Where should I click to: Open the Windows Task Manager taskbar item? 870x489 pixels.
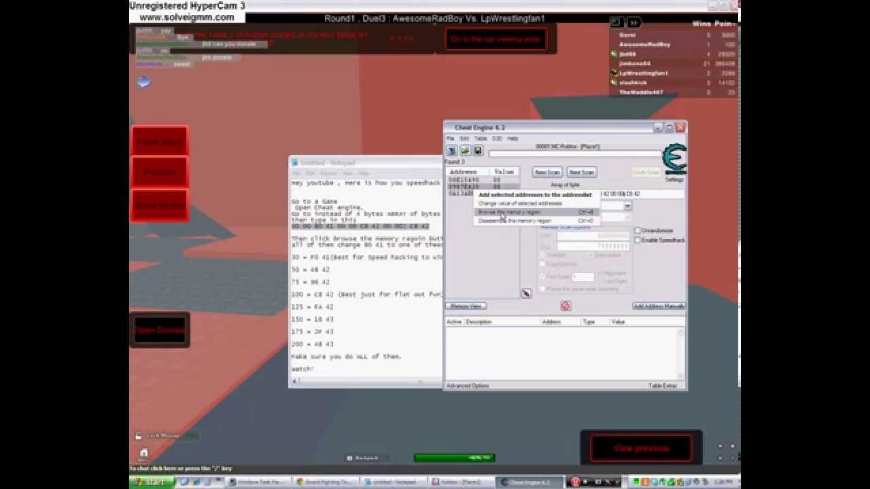(x=258, y=482)
